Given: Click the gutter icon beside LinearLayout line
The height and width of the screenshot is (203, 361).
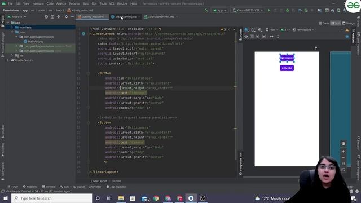Looking at the screenshot, I should pyautogui.click(x=83, y=34).
